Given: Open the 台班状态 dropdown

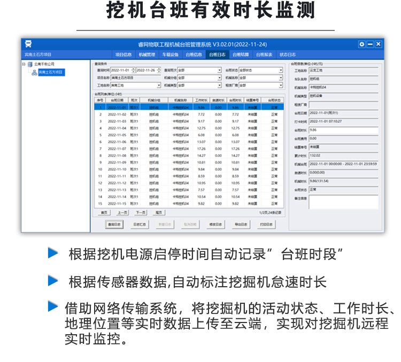Looking at the screenshot, I should (x=280, y=70).
